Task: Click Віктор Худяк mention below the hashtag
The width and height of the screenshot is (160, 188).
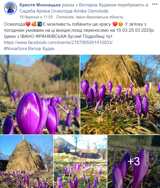Action: pyautogui.click(x=41, y=49)
